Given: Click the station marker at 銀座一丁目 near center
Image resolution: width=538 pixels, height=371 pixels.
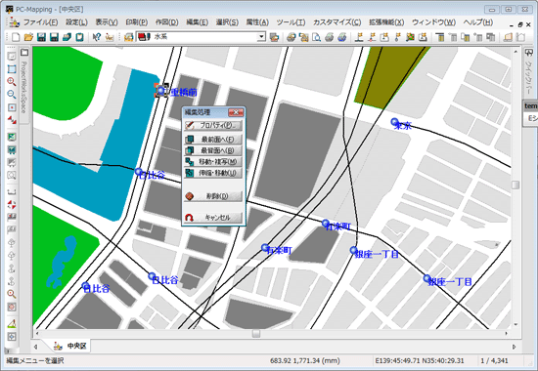Looking at the screenshot, I should [354, 250].
